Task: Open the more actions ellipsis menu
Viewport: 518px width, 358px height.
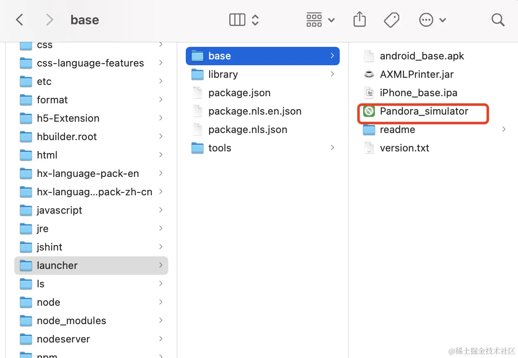Action: click(433, 20)
